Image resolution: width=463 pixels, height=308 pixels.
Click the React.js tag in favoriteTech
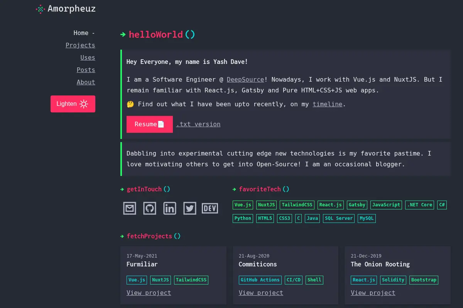pos(331,205)
